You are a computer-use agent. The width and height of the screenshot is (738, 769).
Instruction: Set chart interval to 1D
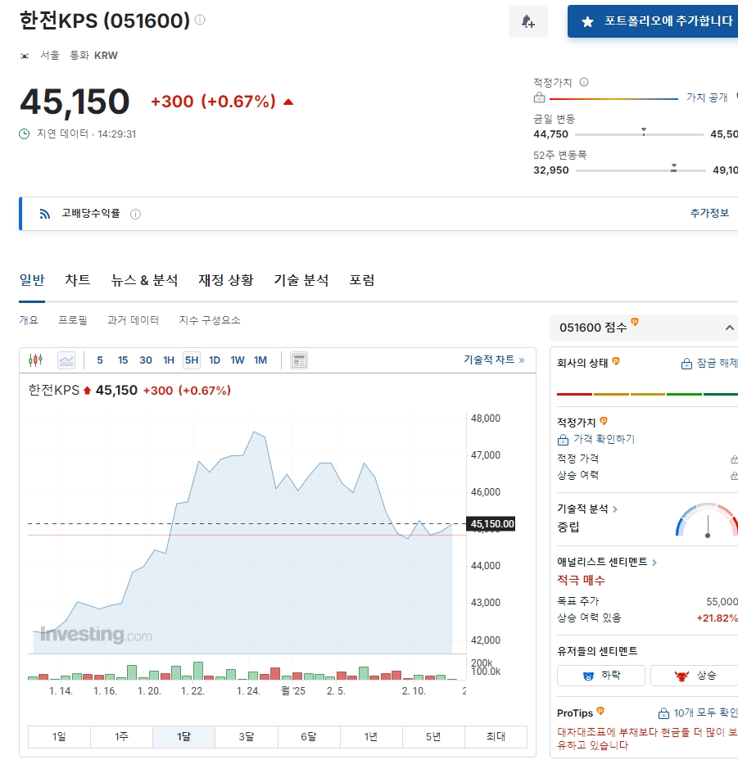(x=215, y=360)
